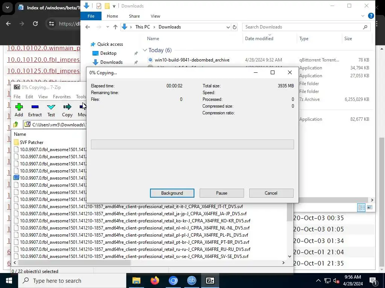Open the 7-Zip Edit menu
The image size is (385, 288).
pyautogui.click(x=29, y=96)
